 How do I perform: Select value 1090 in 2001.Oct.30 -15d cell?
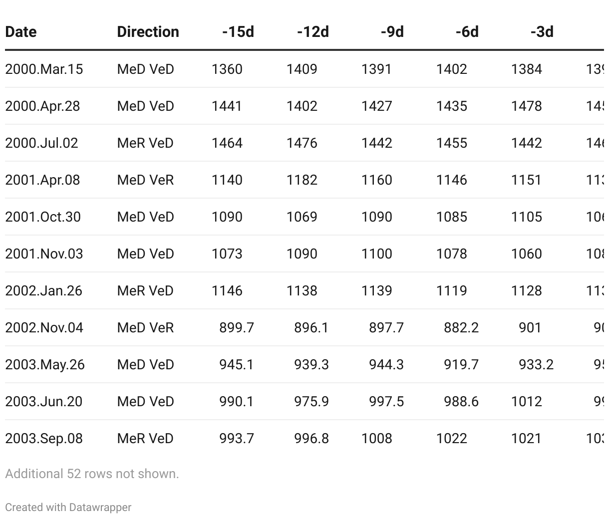227,217
